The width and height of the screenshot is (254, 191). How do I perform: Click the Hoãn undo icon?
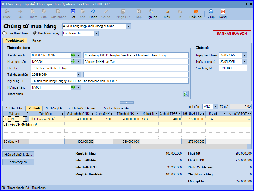[x=93, y=11]
